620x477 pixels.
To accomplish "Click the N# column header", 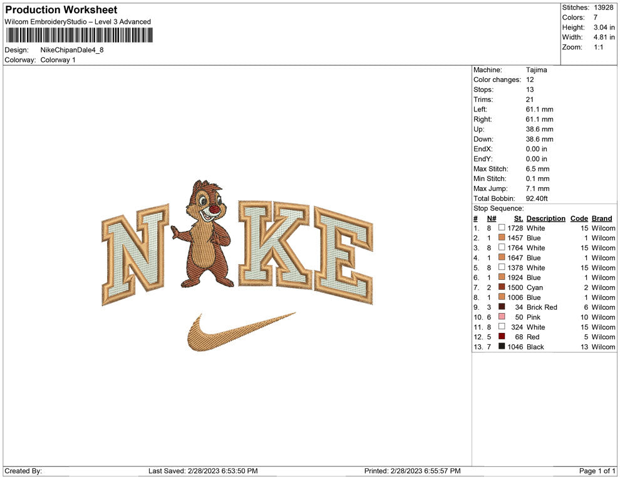I will 492,218.
